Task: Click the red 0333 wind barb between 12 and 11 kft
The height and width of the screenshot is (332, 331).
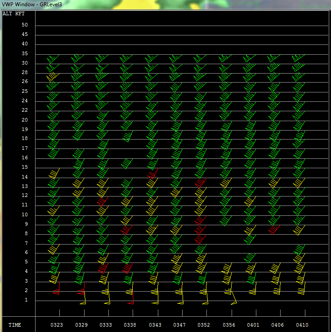Action: tap(103, 201)
